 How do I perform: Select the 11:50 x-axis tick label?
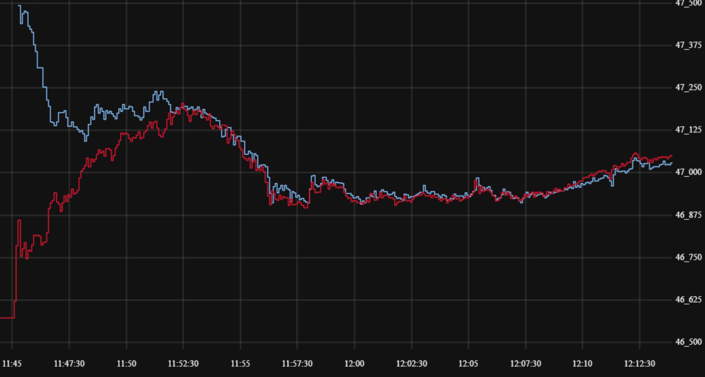click(x=126, y=364)
